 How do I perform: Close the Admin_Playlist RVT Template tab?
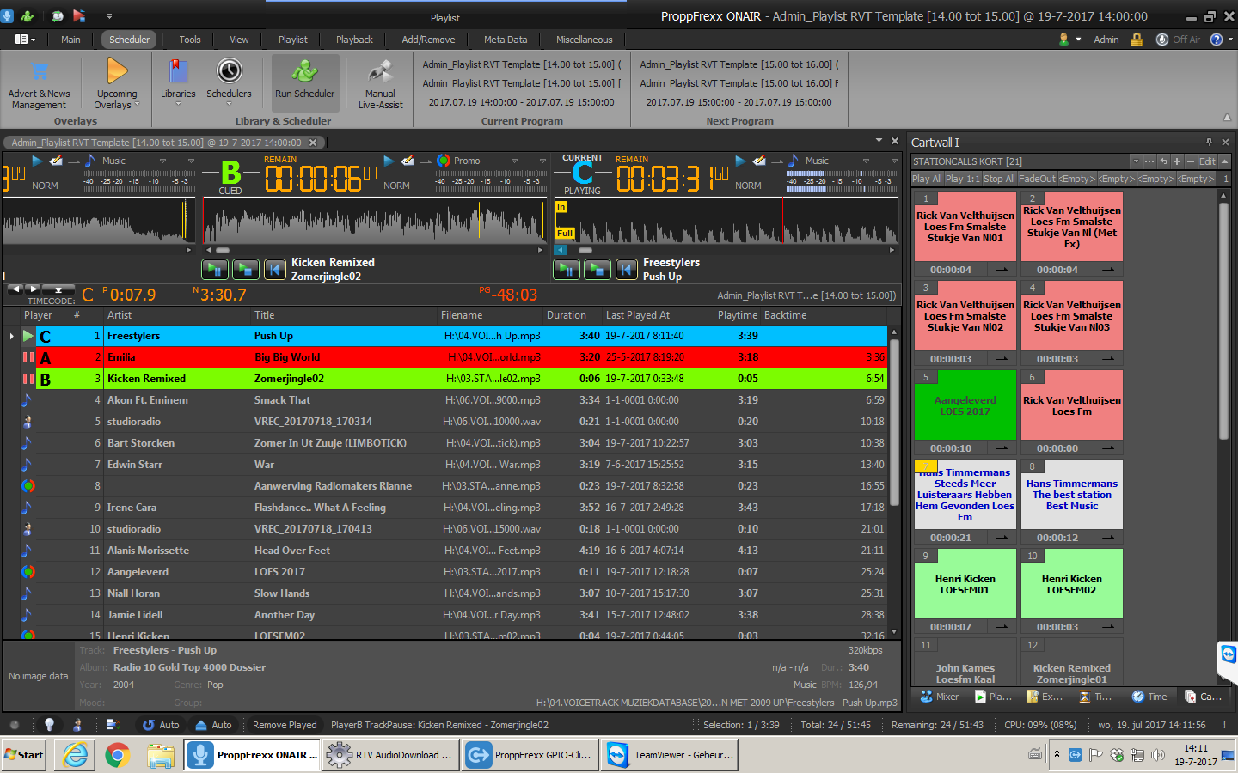[313, 143]
